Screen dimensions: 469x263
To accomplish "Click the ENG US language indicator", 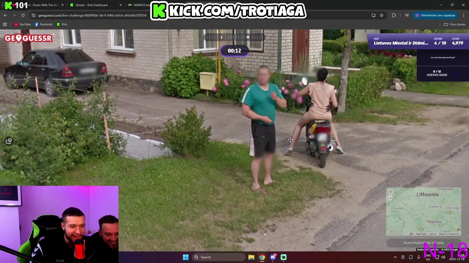I will coord(428,257).
